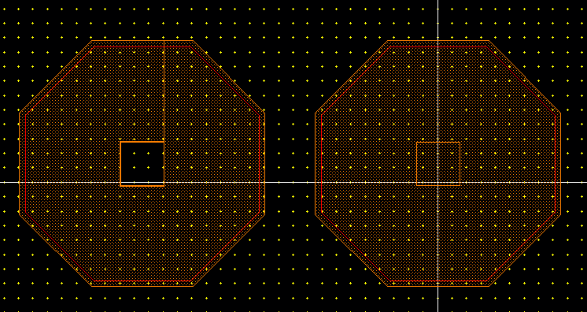Image resolution: width=587 pixels, height=312 pixels.
Task: Select the red bottom inner outline of right octagon
Action: [x=438, y=280]
